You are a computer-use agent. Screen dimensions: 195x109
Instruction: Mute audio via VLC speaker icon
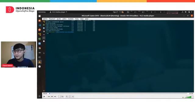point(183,97)
